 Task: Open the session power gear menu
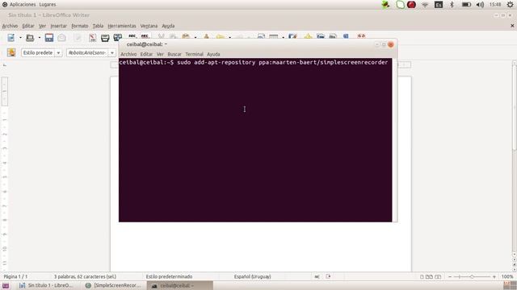[510, 5]
